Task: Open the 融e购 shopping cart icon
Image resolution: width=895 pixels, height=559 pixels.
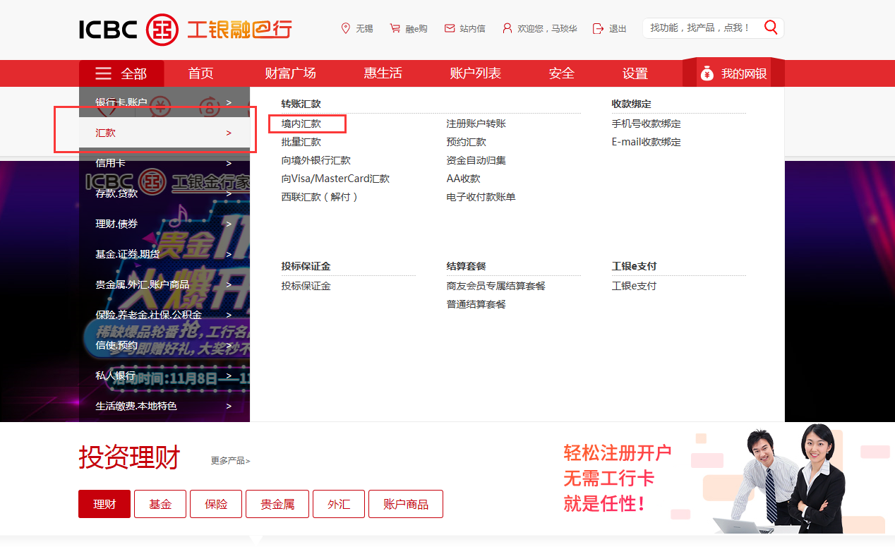Action: (395, 28)
